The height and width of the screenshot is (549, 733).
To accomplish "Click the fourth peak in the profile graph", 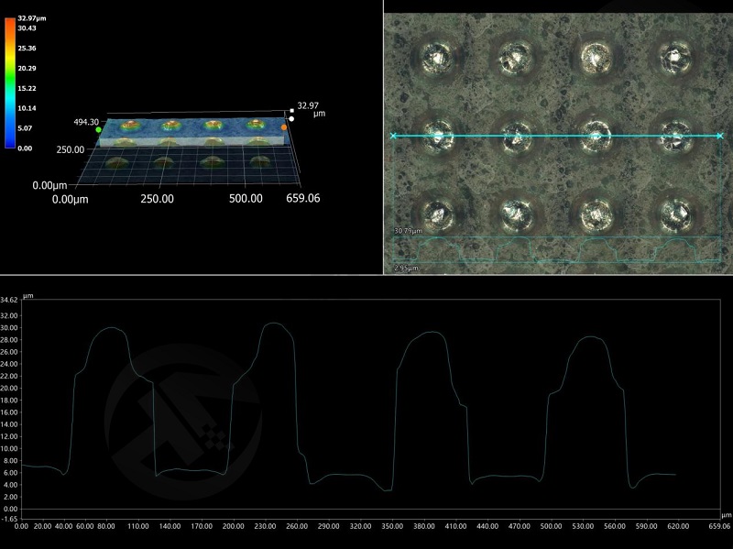I will 593,337.
